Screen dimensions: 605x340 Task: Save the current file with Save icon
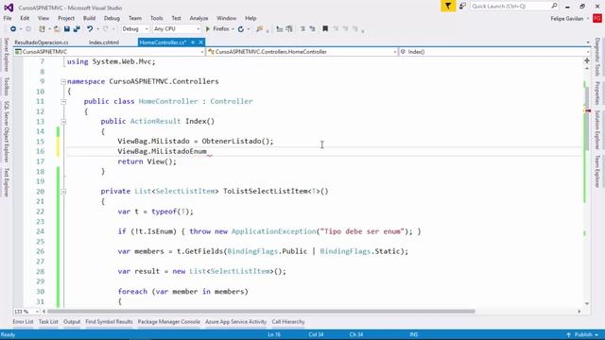pos(67,29)
